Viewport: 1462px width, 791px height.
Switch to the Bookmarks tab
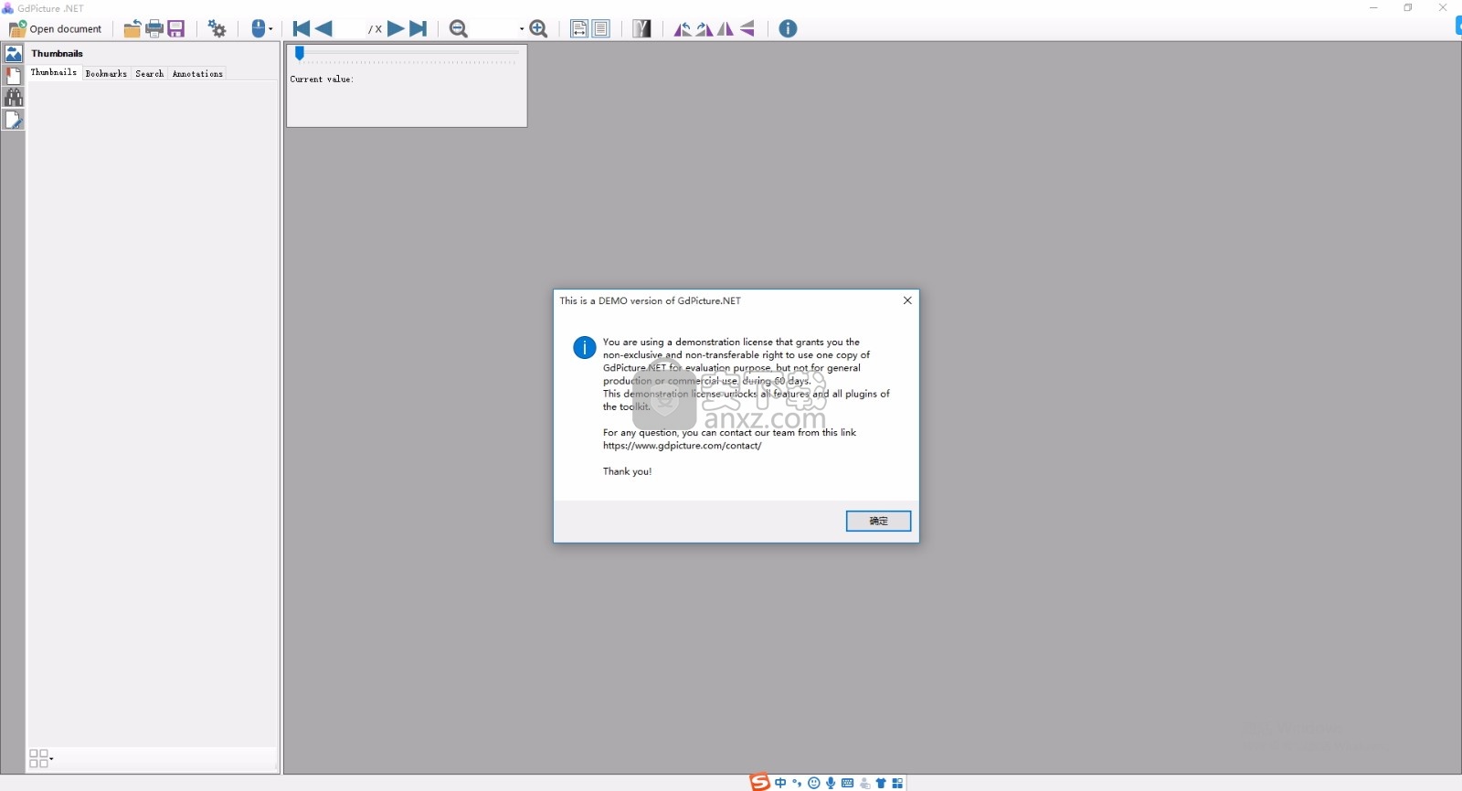coord(106,73)
